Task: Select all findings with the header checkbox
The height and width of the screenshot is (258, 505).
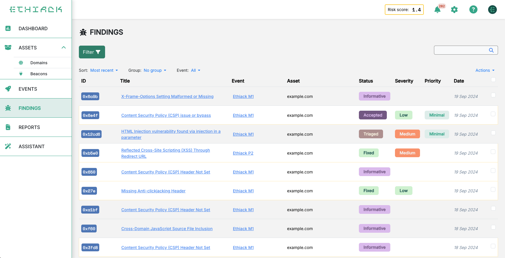Action: tap(493, 80)
